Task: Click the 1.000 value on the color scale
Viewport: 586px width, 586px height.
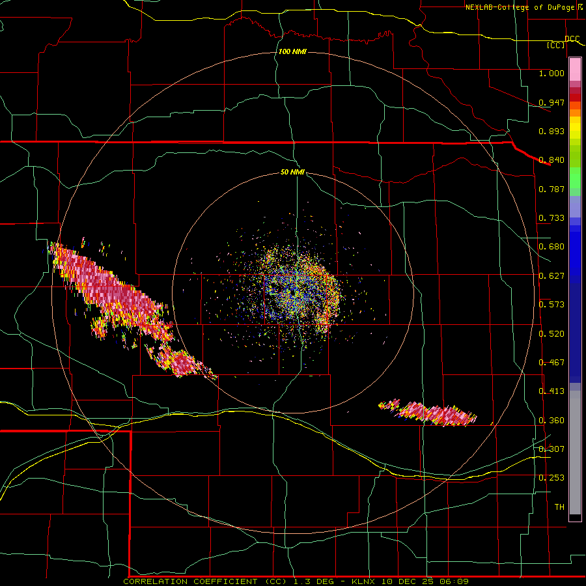Action: (x=551, y=73)
